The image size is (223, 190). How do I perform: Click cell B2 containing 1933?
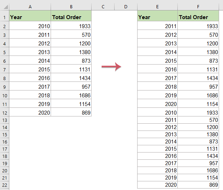pyautogui.click(x=71, y=26)
